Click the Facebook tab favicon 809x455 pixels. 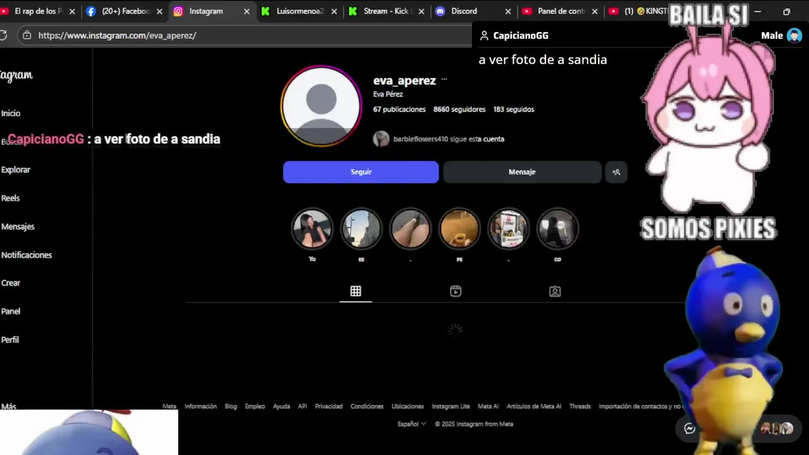point(91,11)
